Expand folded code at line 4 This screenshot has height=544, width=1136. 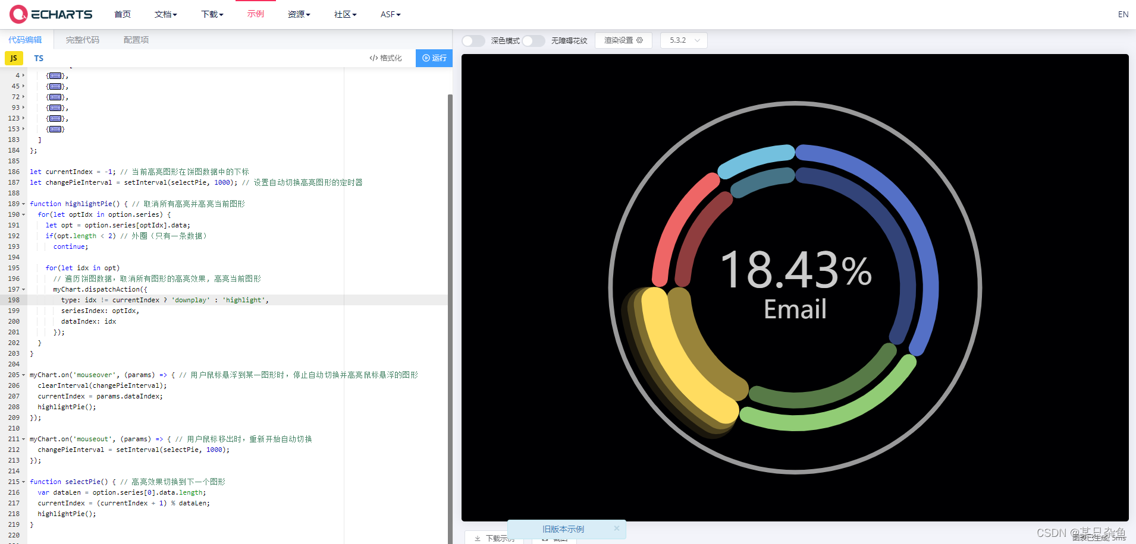pos(24,75)
